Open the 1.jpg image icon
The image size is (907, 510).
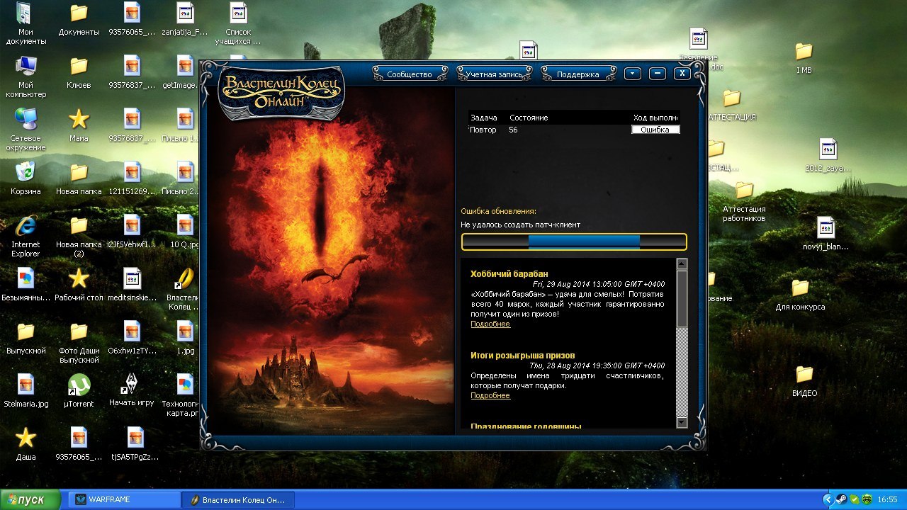(x=184, y=337)
